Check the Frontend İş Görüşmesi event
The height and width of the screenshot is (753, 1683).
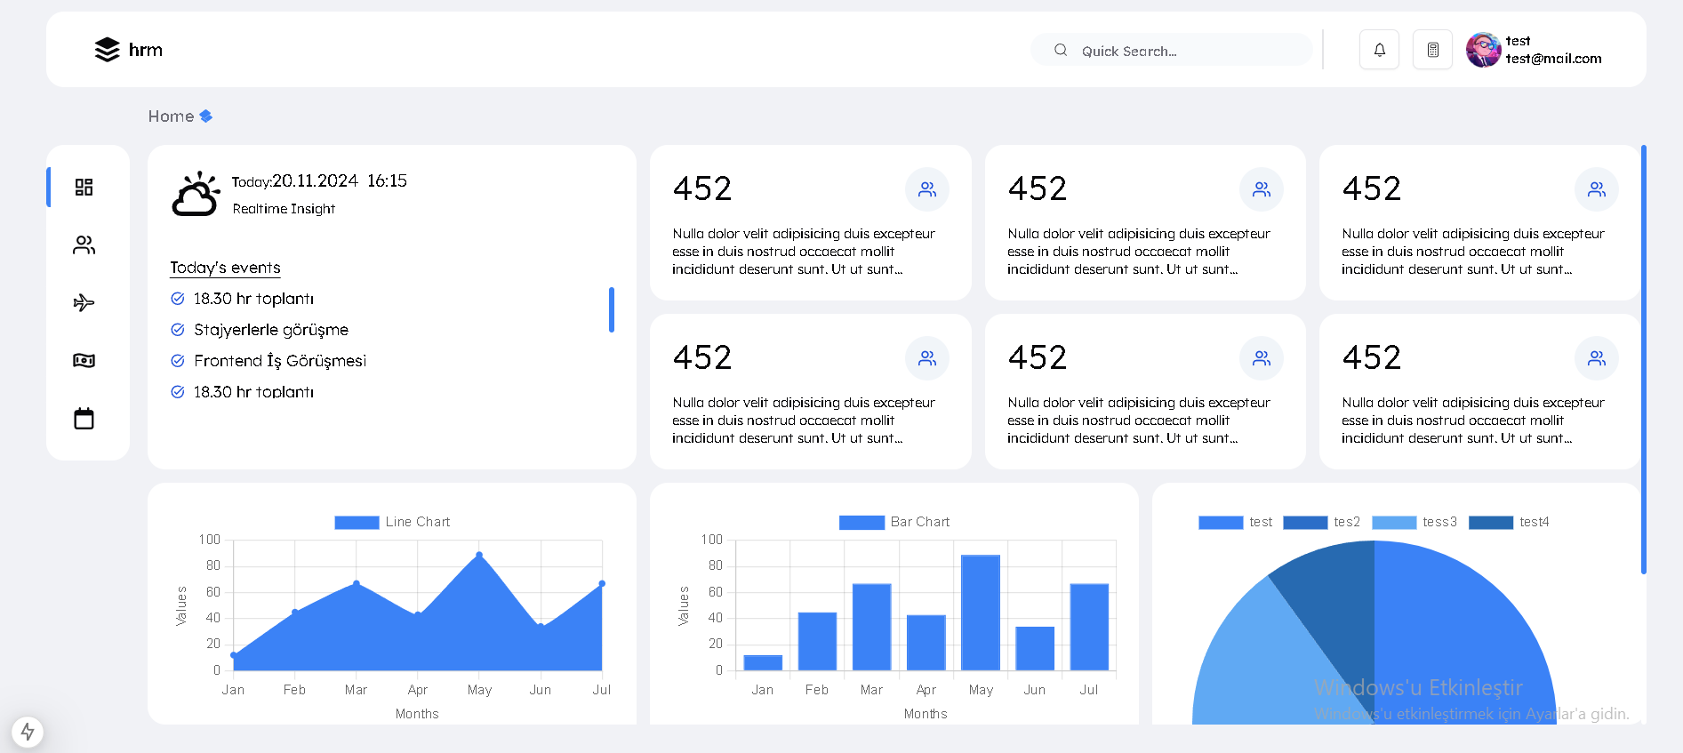(178, 361)
